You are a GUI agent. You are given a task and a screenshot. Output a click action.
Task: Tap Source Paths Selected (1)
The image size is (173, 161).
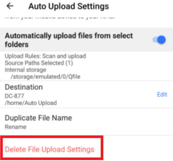coord(39,63)
